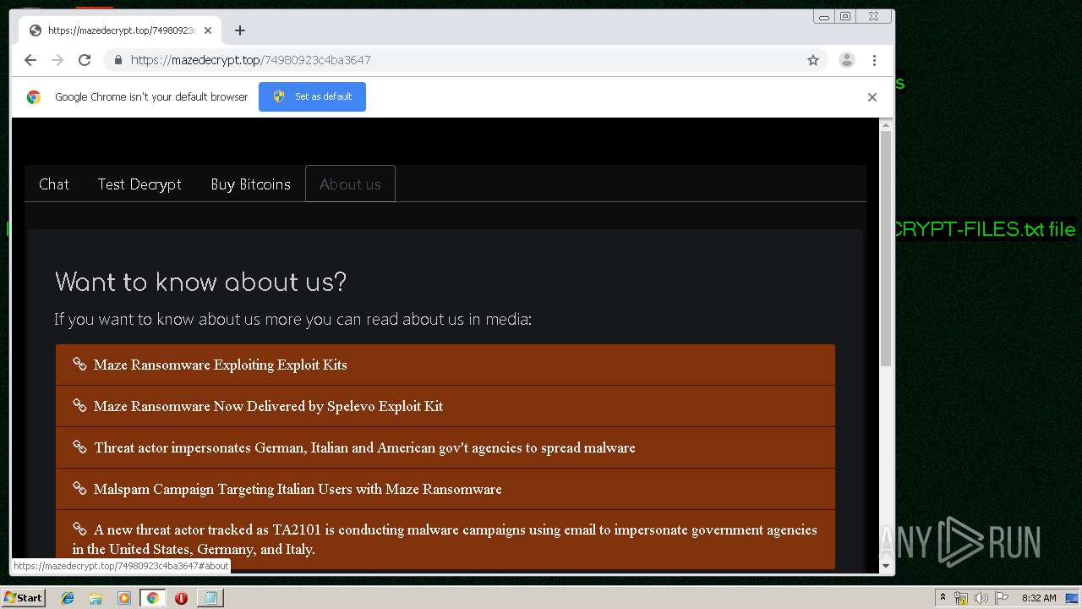
Task: Open TA2101 malware campaigns link
Action: tap(445, 540)
